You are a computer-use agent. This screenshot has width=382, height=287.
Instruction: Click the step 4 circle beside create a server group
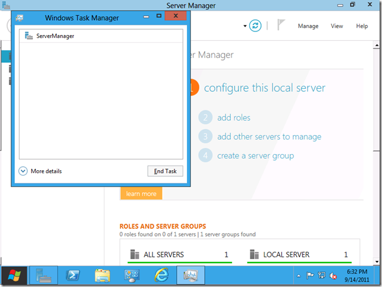pos(205,155)
